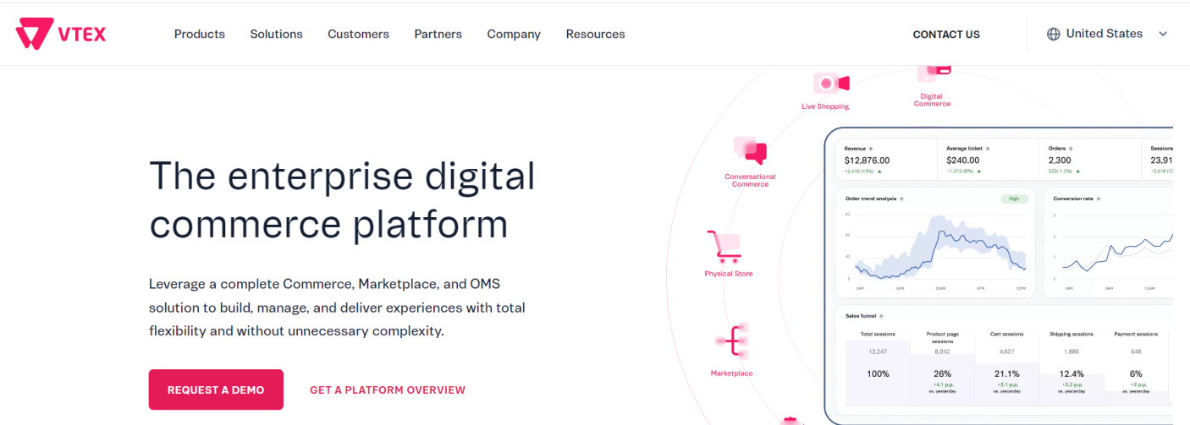Screen dimensions: 1190x425
Task: Click the 12.4% Shipping sessions cell
Action: point(1071,374)
